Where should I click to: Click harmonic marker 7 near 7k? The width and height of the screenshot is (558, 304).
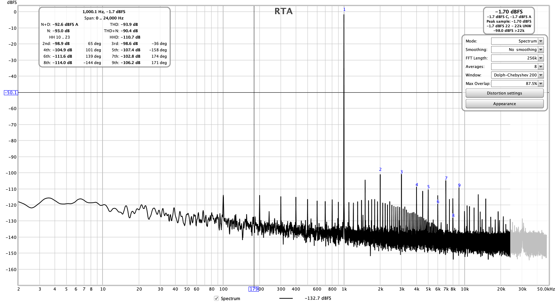coord(446,178)
